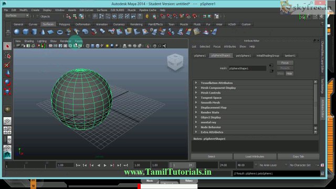Click the Focus button
This screenshot has height=189, width=336.
[285, 63]
